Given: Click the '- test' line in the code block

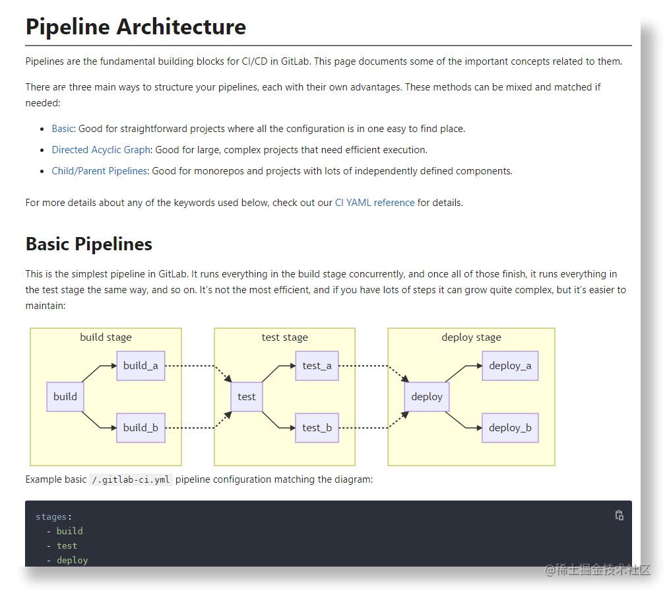Looking at the screenshot, I should tap(62, 545).
